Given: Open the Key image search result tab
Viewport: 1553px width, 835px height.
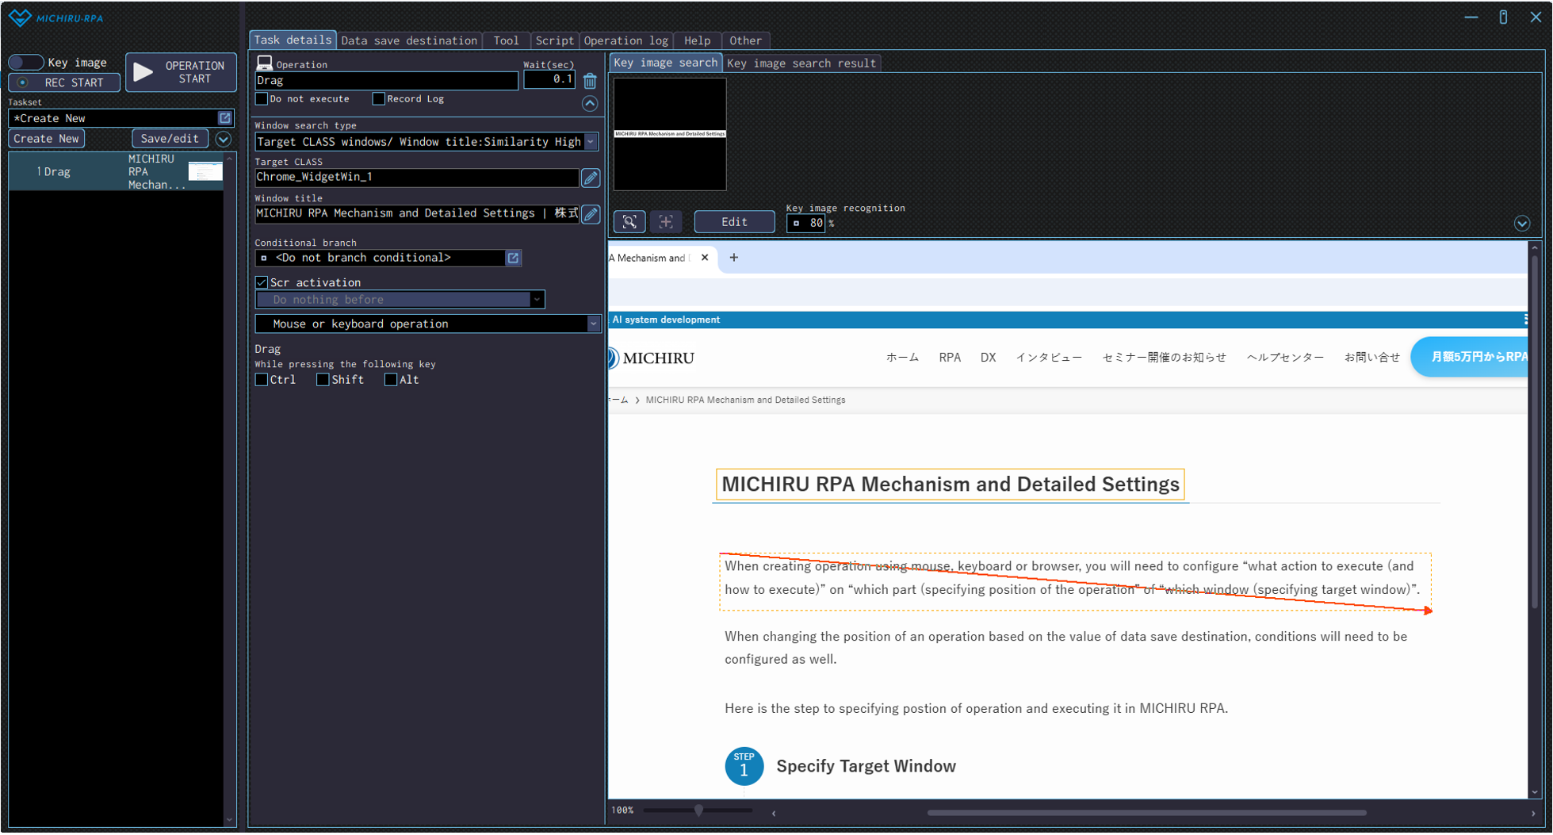Looking at the screenshot, I should click(x=801, y=63).
